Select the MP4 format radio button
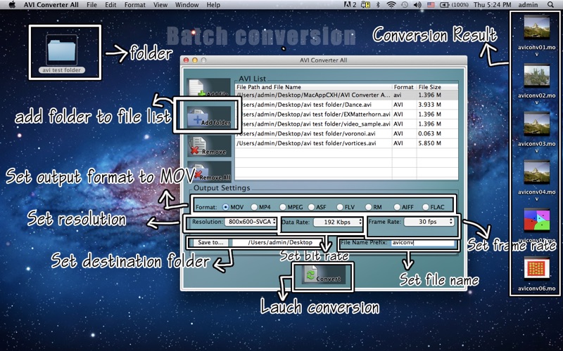Viewport: 563px width, 351px height. [254, 207]
